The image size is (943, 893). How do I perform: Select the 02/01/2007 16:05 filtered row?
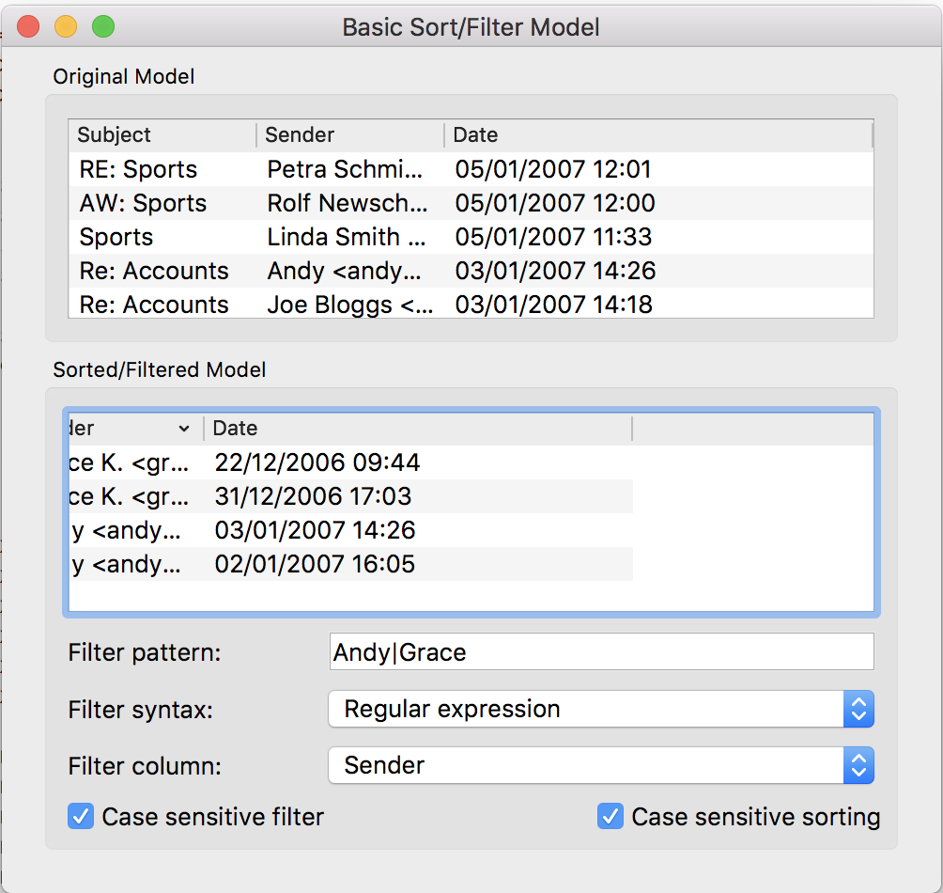coord(315,564)
